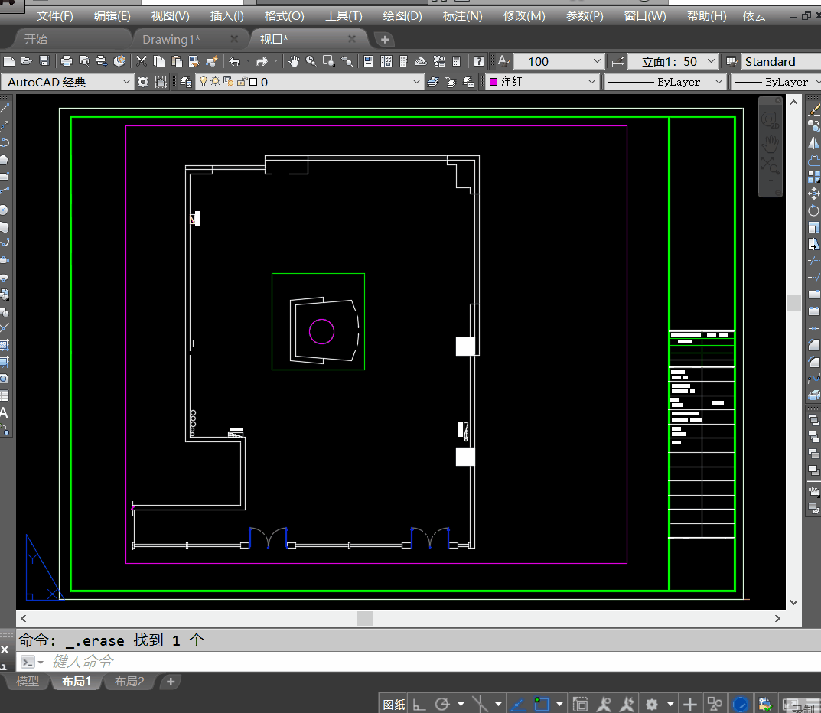Viewport: 821px width, 713px height.
Task: Open the 标注(N) menu
Action: (462, 16)
